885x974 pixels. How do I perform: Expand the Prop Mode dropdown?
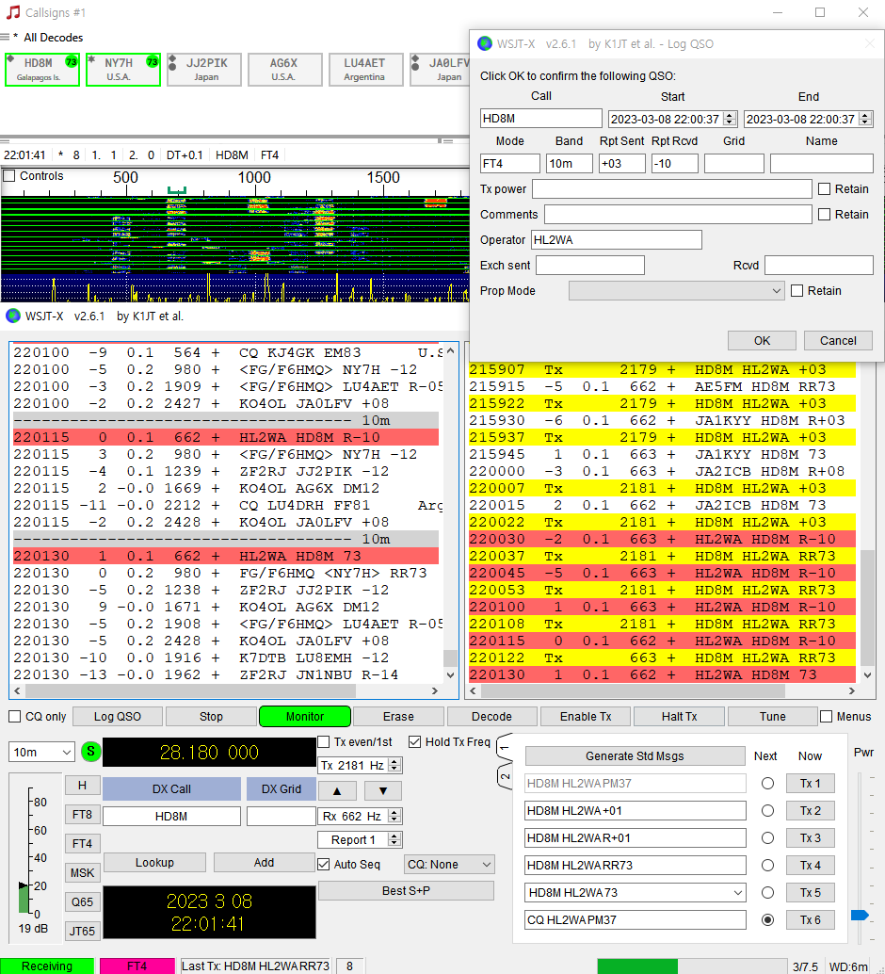(x=676, y=291)
